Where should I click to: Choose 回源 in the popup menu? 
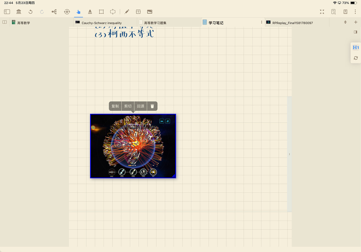(141, 106)
